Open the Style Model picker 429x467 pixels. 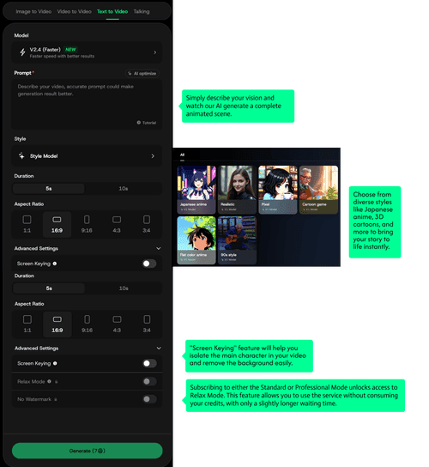coord(87,156)
